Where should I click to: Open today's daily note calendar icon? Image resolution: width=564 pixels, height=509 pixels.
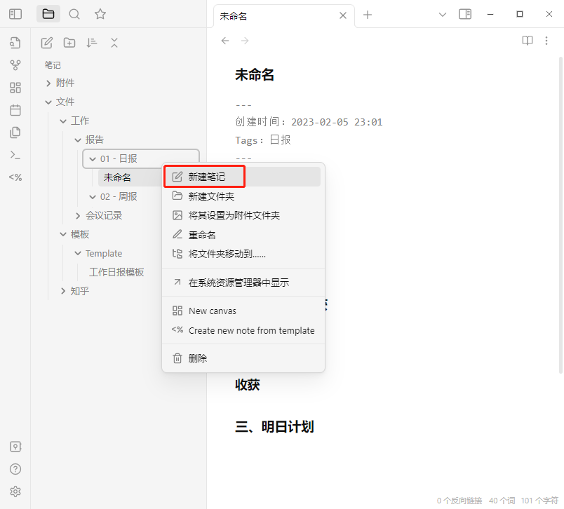point(15,110)
